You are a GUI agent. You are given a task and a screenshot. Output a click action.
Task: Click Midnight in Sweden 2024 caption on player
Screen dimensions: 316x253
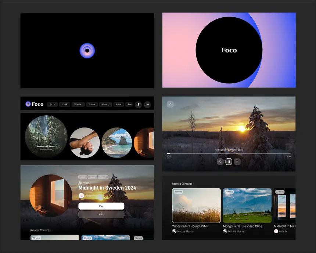(229, 150)
